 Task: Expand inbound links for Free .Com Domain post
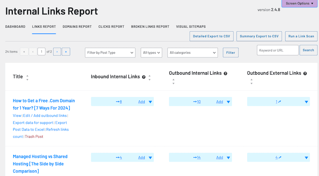pyautogui.click(x=150, y=102)
